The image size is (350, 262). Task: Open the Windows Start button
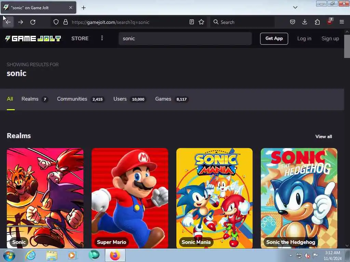tap(9, 255)
